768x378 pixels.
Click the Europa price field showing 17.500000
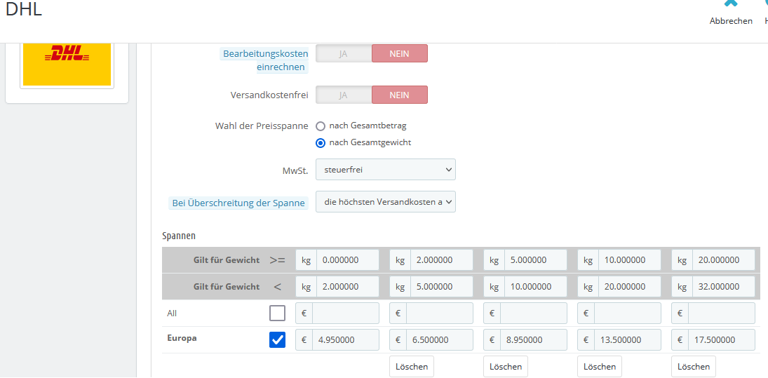tap(723, 340)
